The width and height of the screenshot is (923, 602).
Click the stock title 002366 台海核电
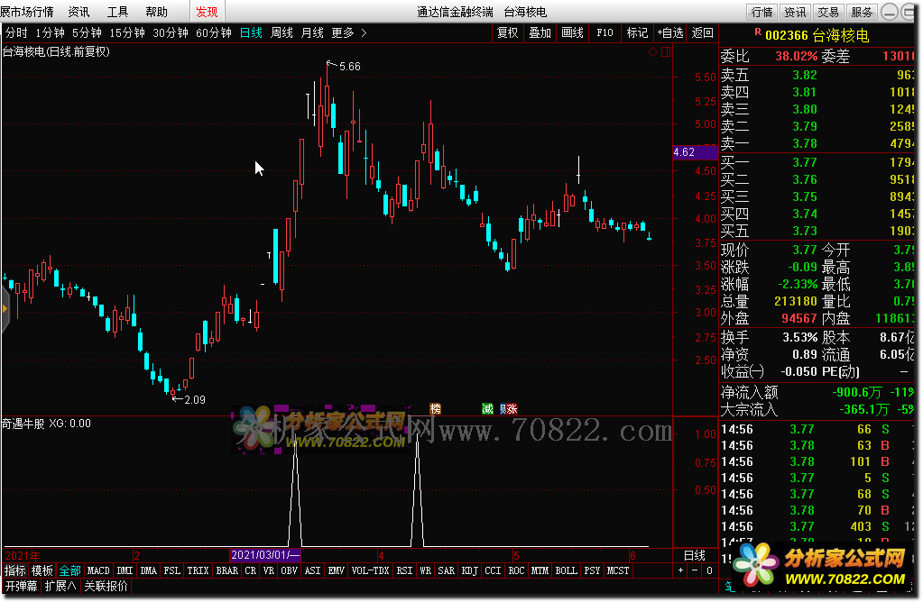pyautogui.click(x=817, y=35)
